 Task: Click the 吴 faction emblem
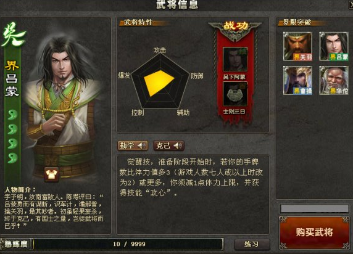(13, 35)
